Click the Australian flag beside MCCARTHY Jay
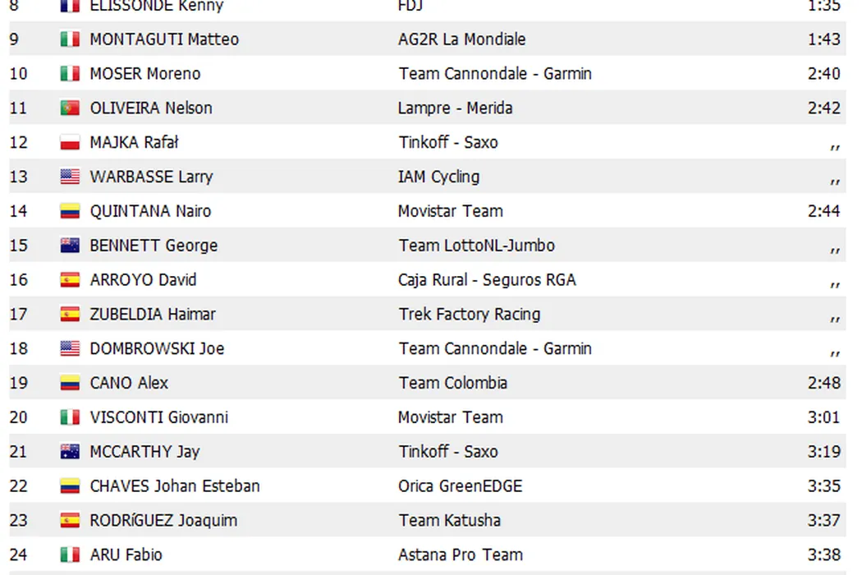 pos(70,452)
